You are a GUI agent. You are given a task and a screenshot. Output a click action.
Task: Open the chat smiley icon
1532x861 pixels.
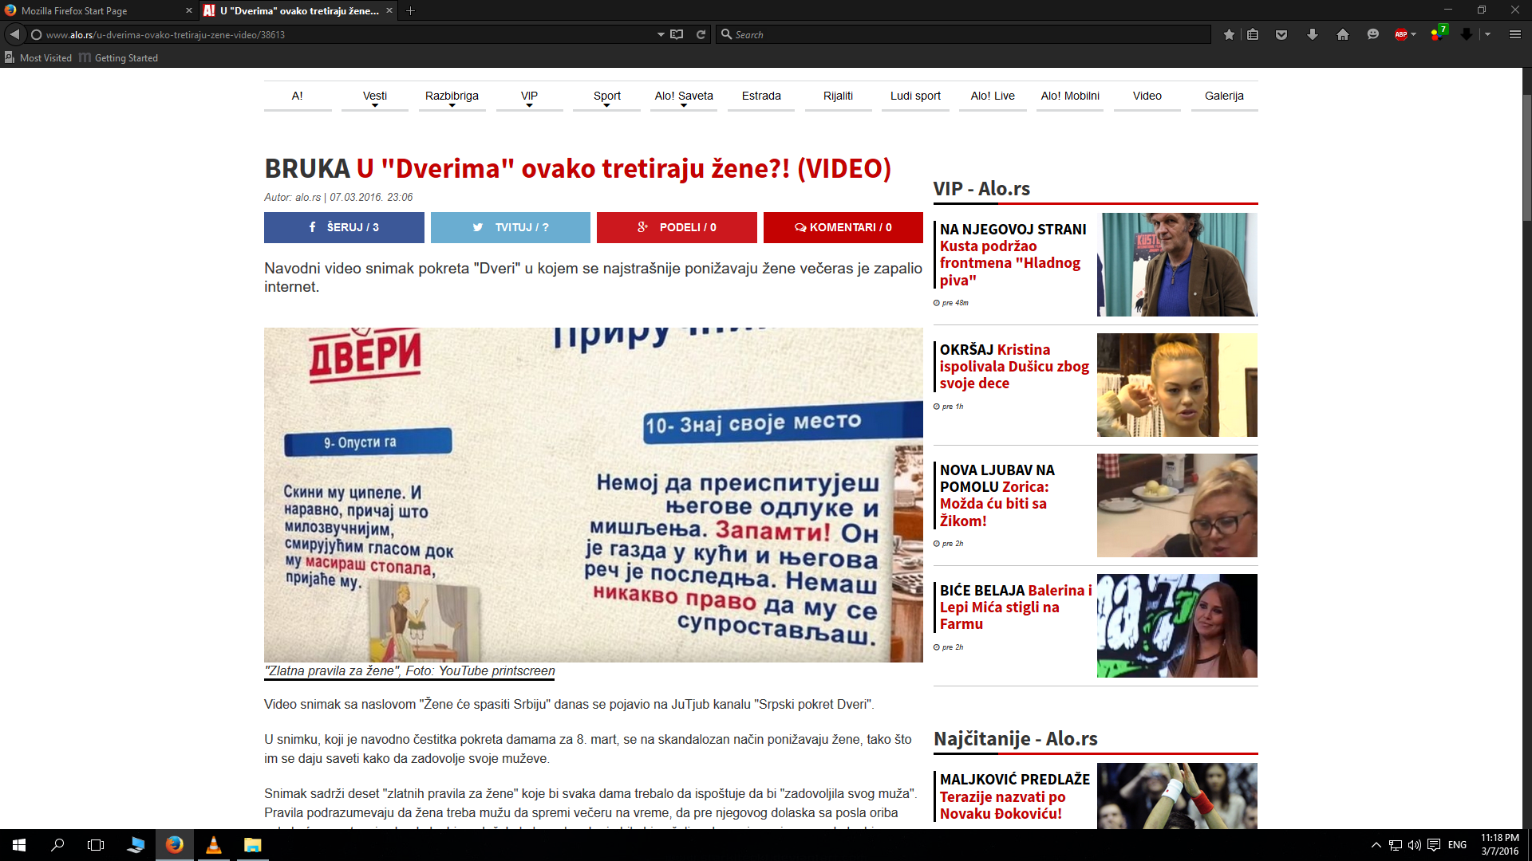tap(1372, 34)
